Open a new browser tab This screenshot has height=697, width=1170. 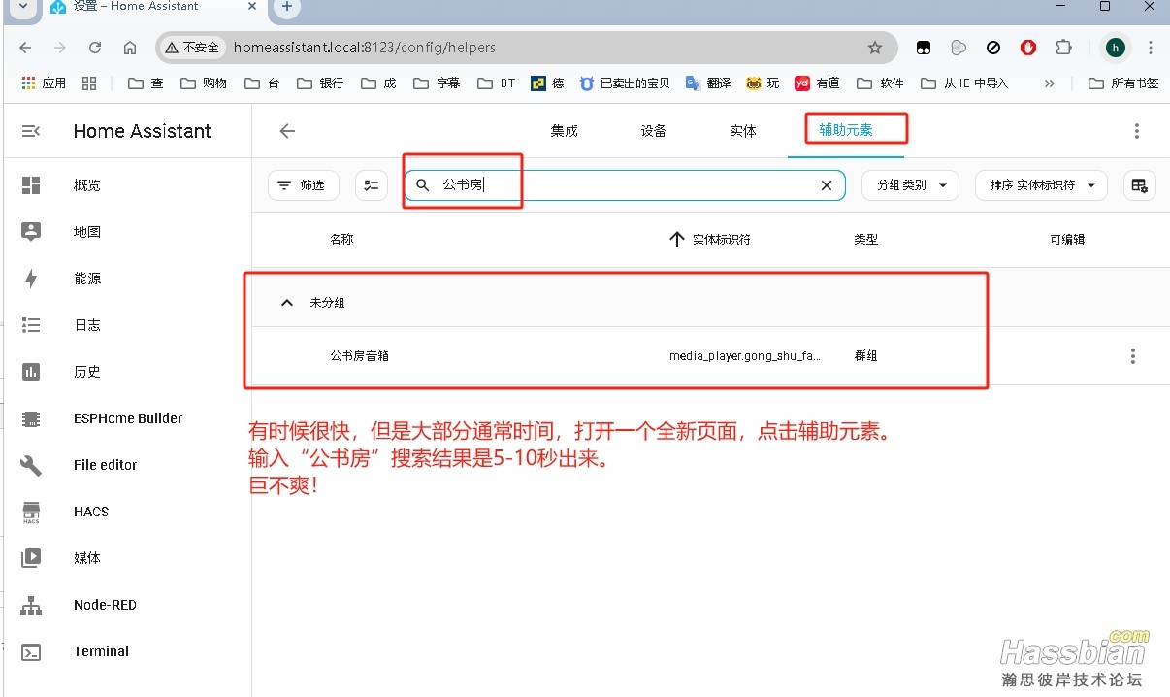point(286,7)
